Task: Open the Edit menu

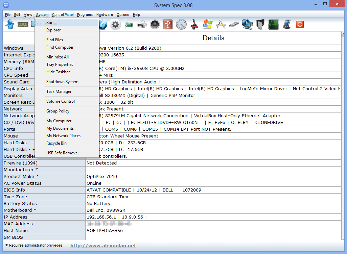Action: tap(17, 15)
